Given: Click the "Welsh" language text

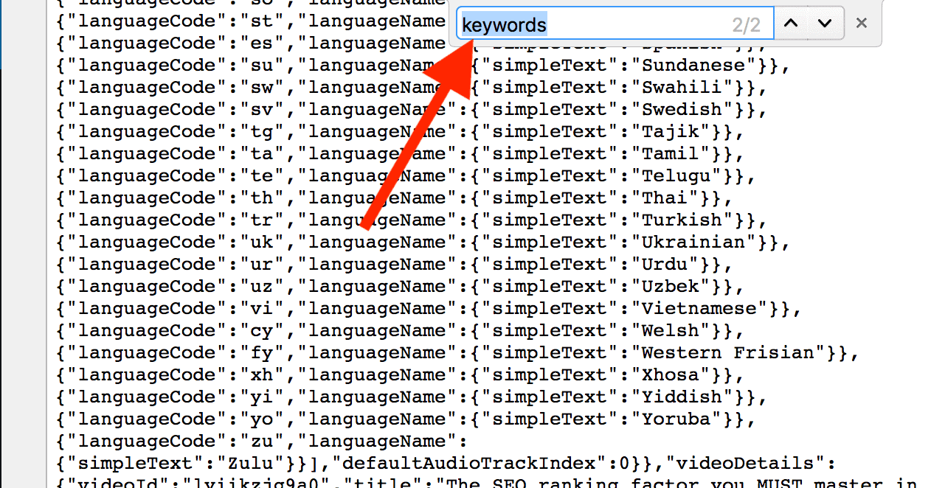Looking at the screenshot, I should tap(670, 330).
